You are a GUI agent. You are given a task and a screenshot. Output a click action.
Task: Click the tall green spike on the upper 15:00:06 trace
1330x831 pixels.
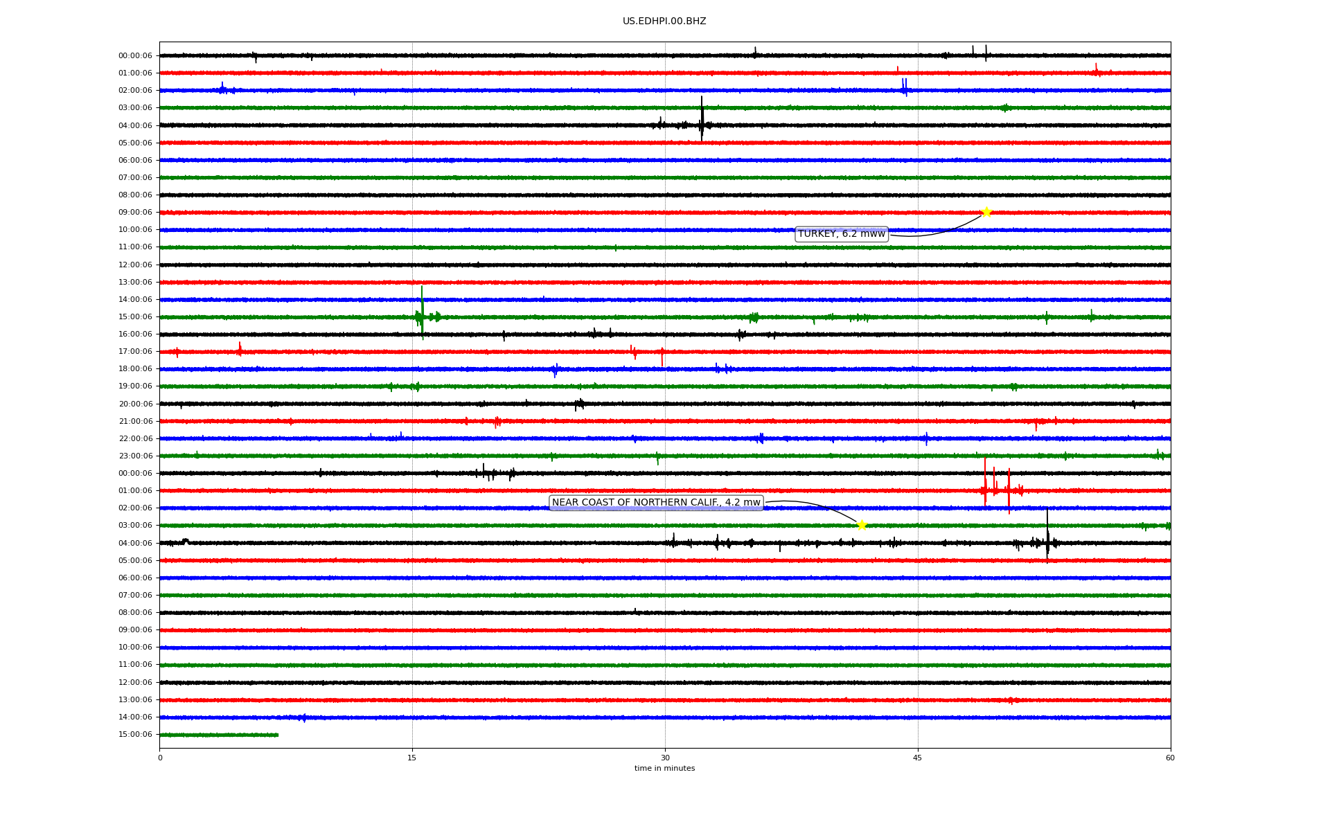422,312
